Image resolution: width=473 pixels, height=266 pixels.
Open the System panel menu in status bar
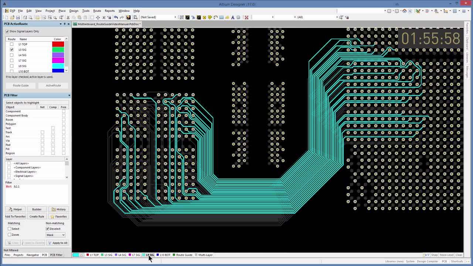[410, 261]
